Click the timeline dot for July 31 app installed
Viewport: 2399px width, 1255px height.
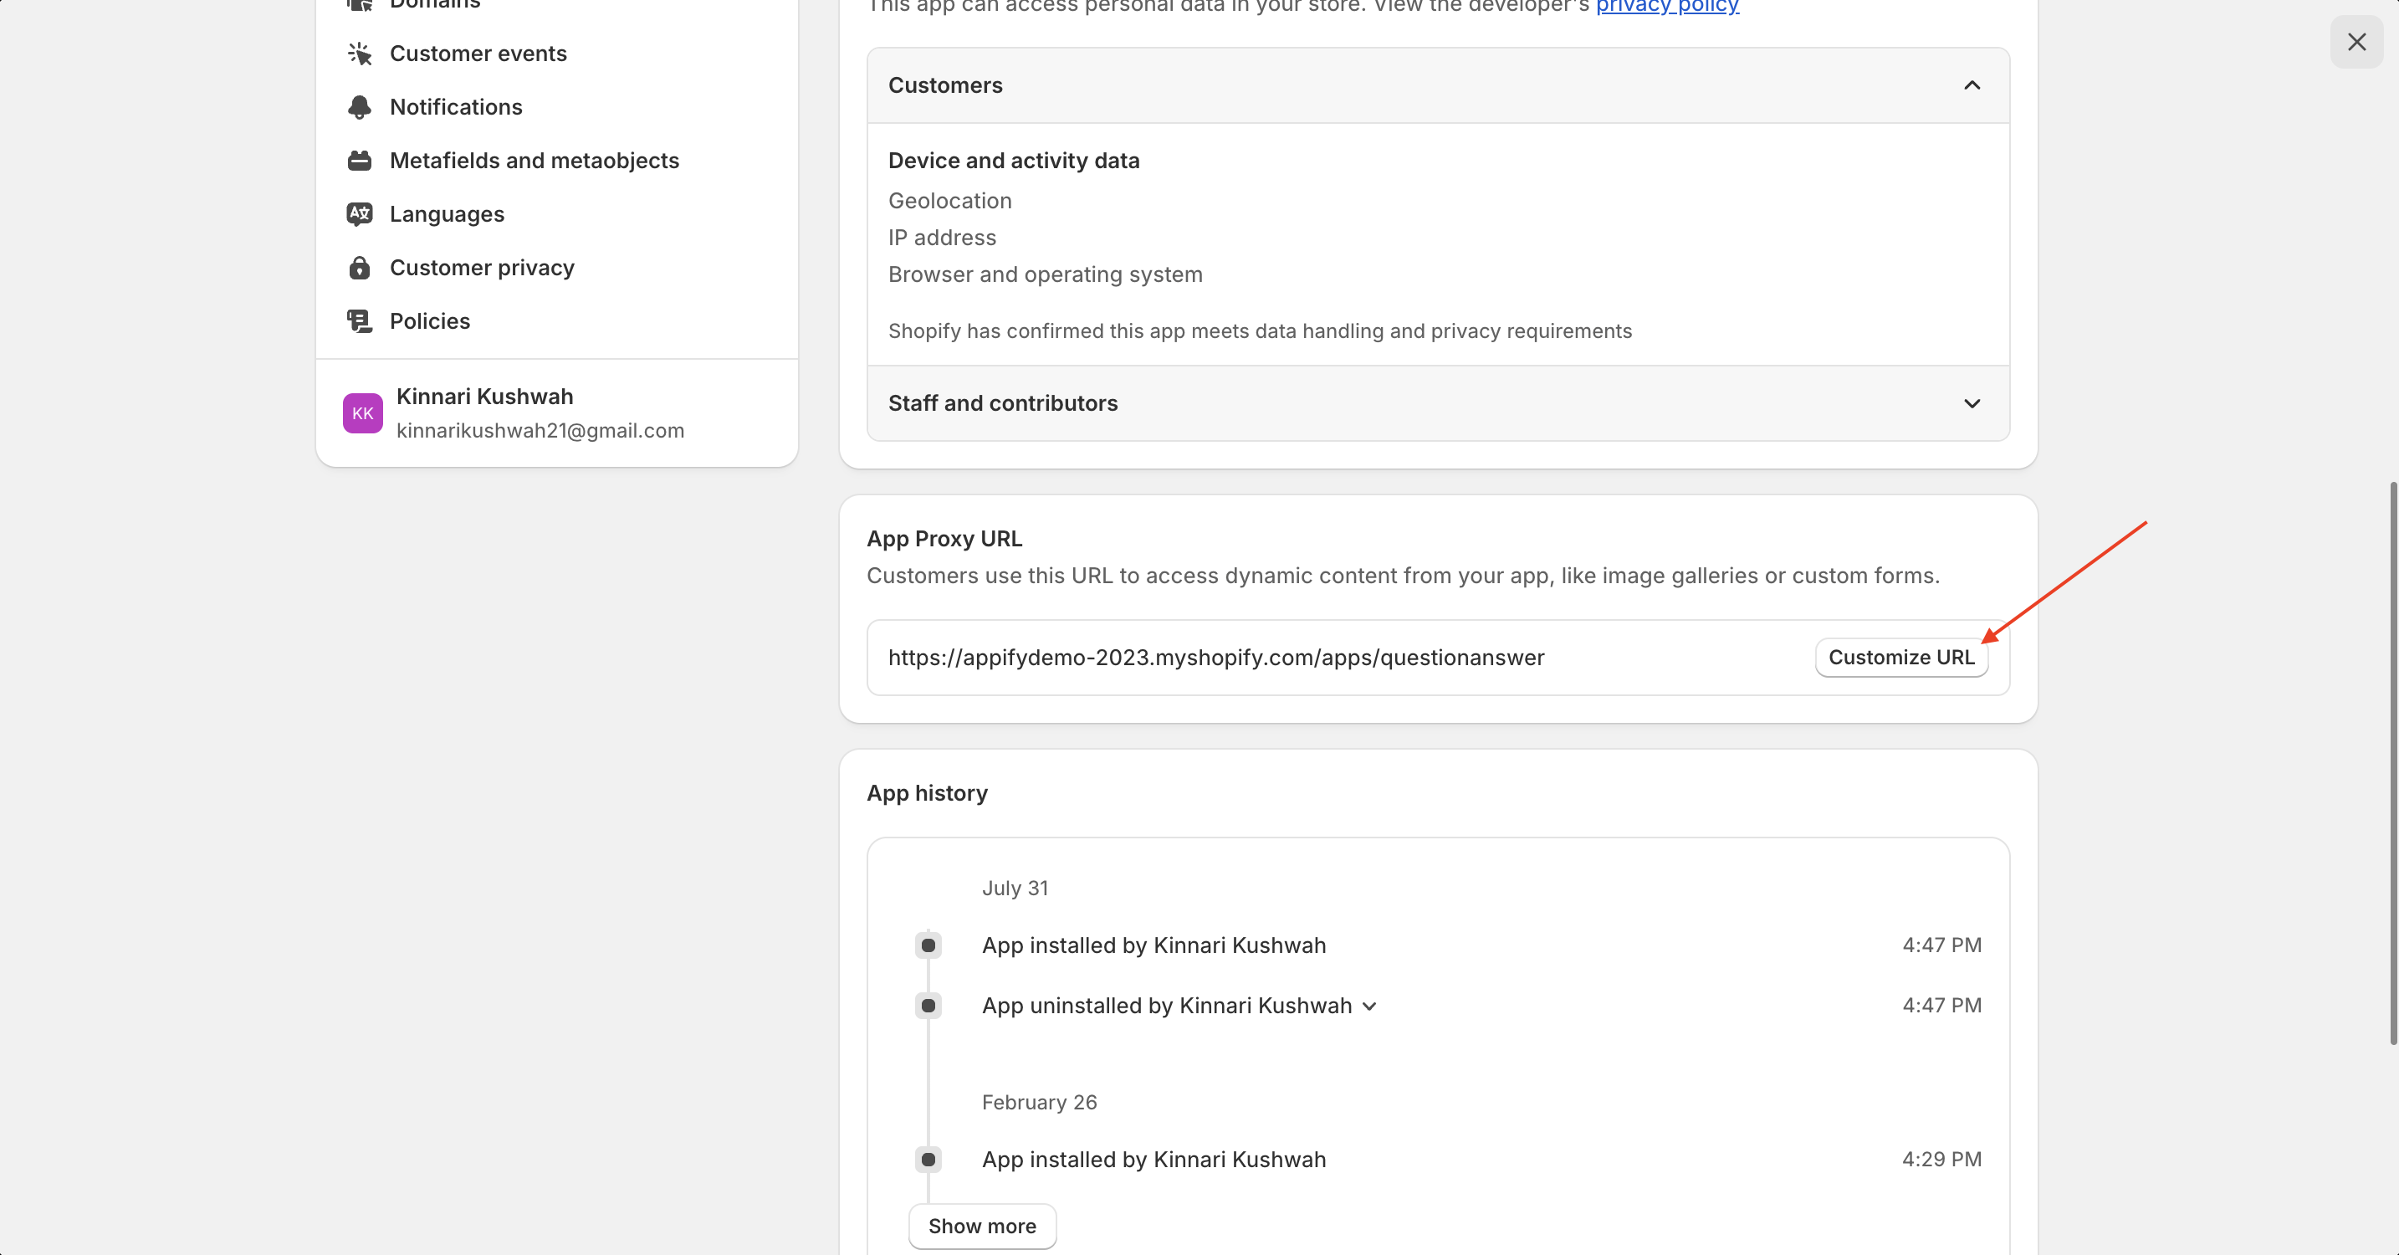[x=928, y=945]
